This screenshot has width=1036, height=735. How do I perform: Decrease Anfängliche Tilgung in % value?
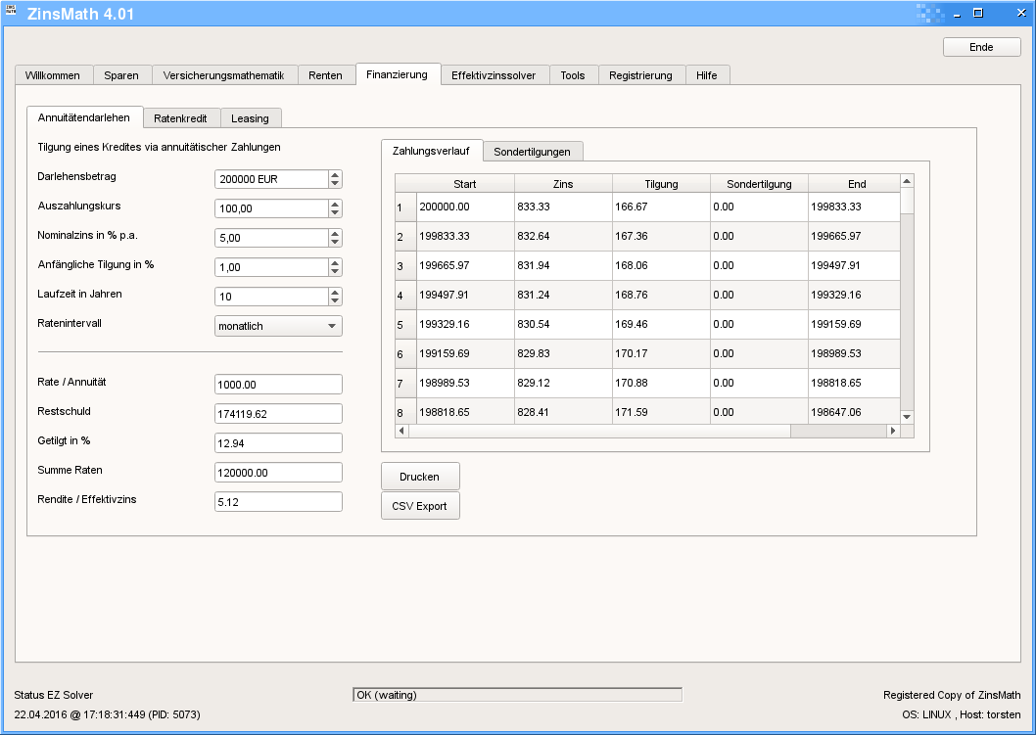[x=335, y=272]
